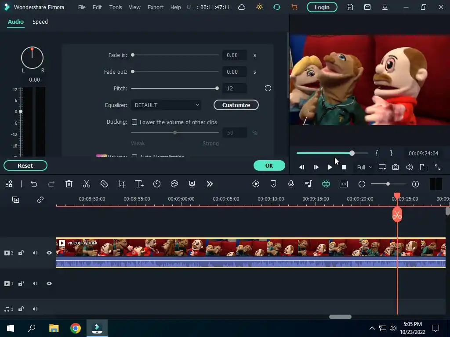450x337 pixels.
Task: Open the Equalizer DEFAULT dropdown
Action: pyautogui.click(x=166, y=105)
